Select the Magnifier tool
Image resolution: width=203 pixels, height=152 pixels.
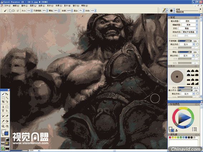[3, 126]
